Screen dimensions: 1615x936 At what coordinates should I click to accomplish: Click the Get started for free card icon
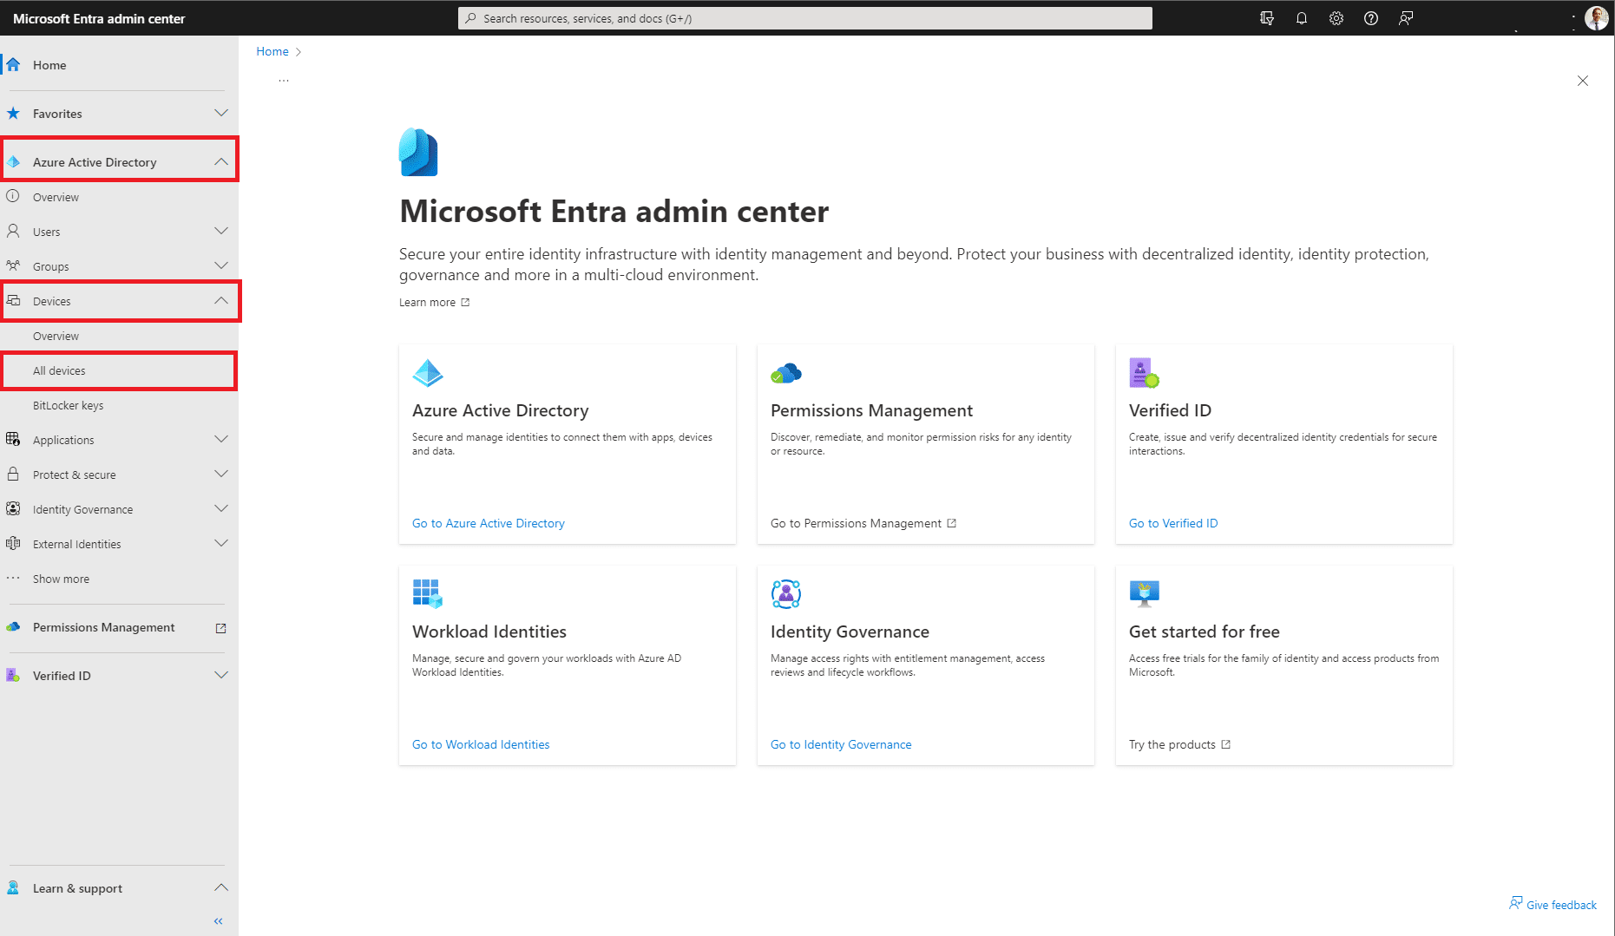[x=1145, y=594]
